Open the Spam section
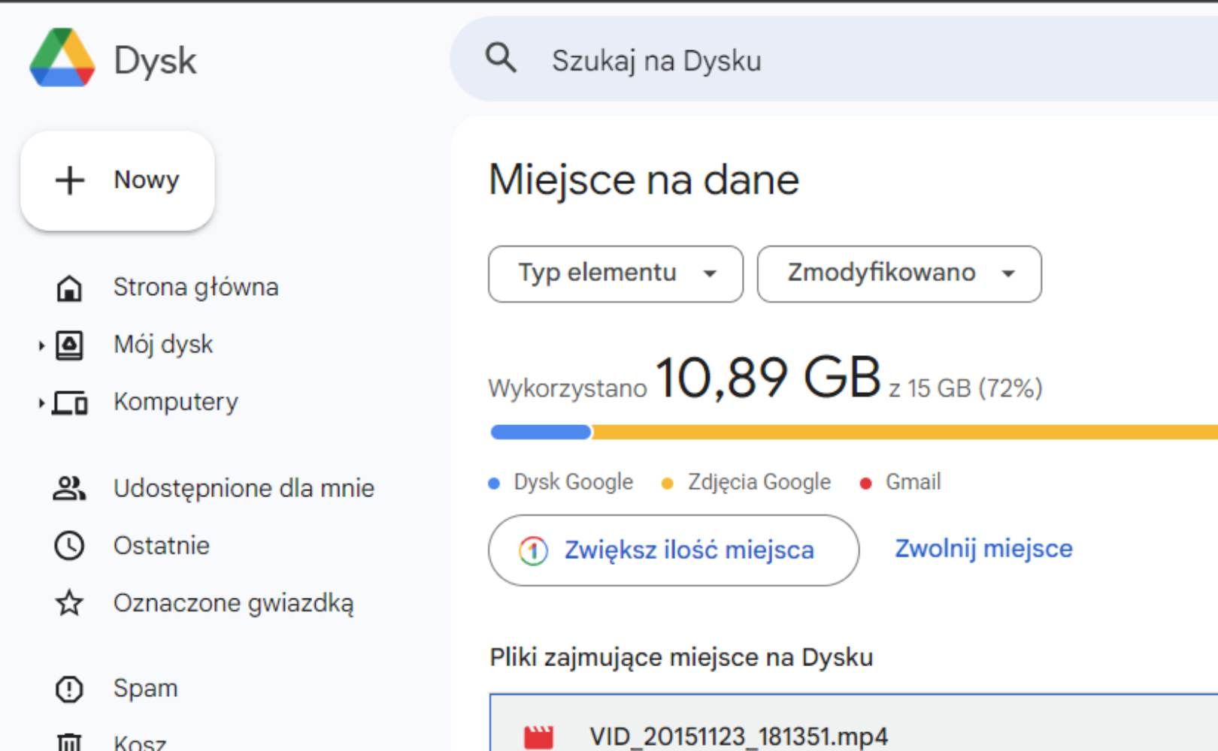Image resolution: width=1218 pixels, height=751 pixels. pos(145,688)
